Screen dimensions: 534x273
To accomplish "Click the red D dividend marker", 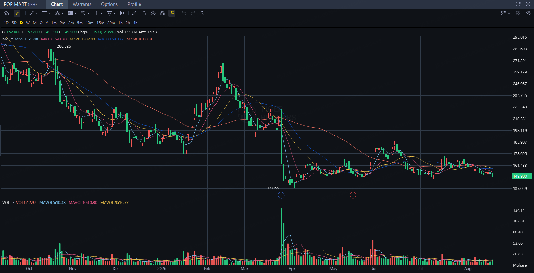I will pyautogui.click(x=353, y=195).
